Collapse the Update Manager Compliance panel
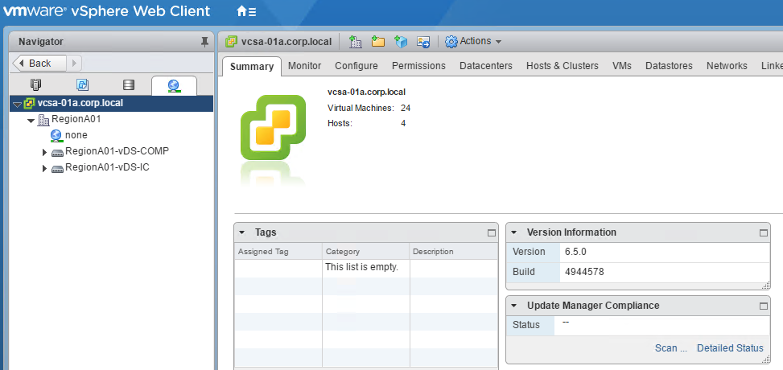 [x=514, y=306]
